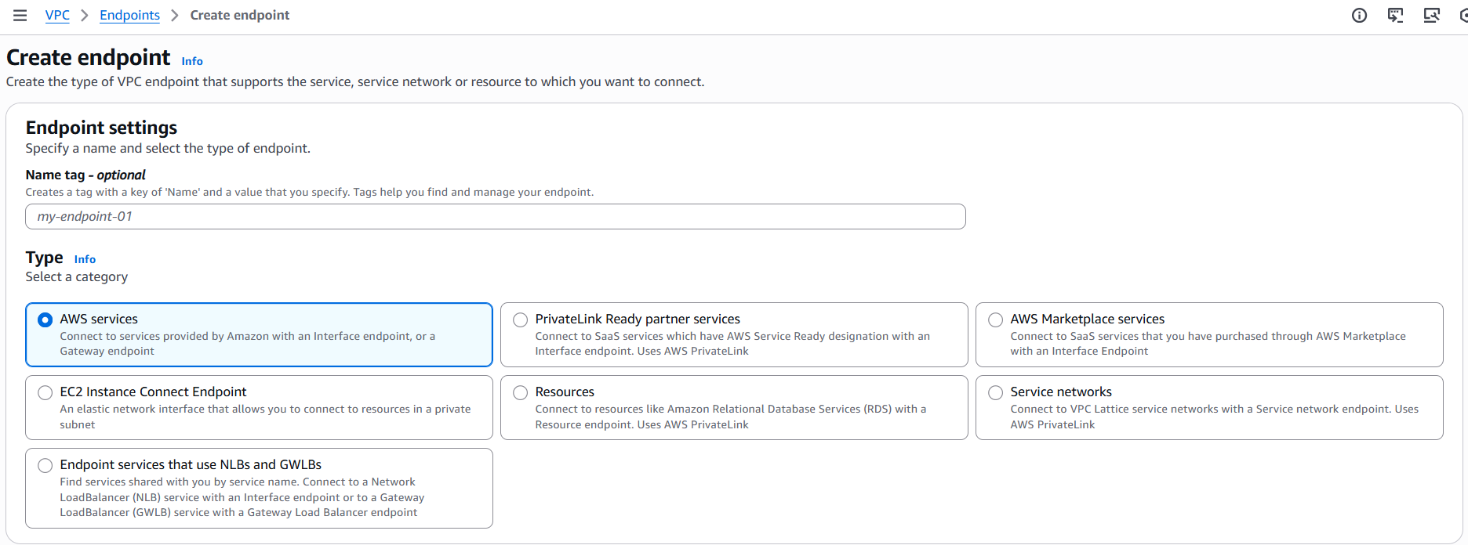Pick EC2 Instance Connect Endpoint option

[x=45, y=392]
